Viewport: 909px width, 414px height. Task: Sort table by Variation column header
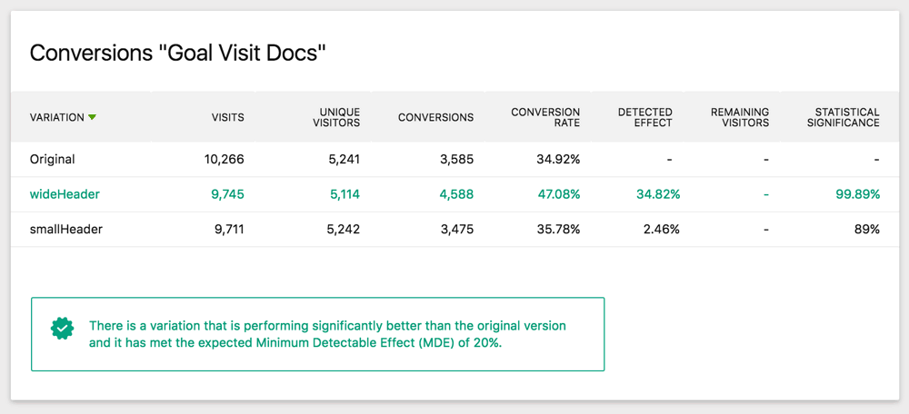click(56, 117)
